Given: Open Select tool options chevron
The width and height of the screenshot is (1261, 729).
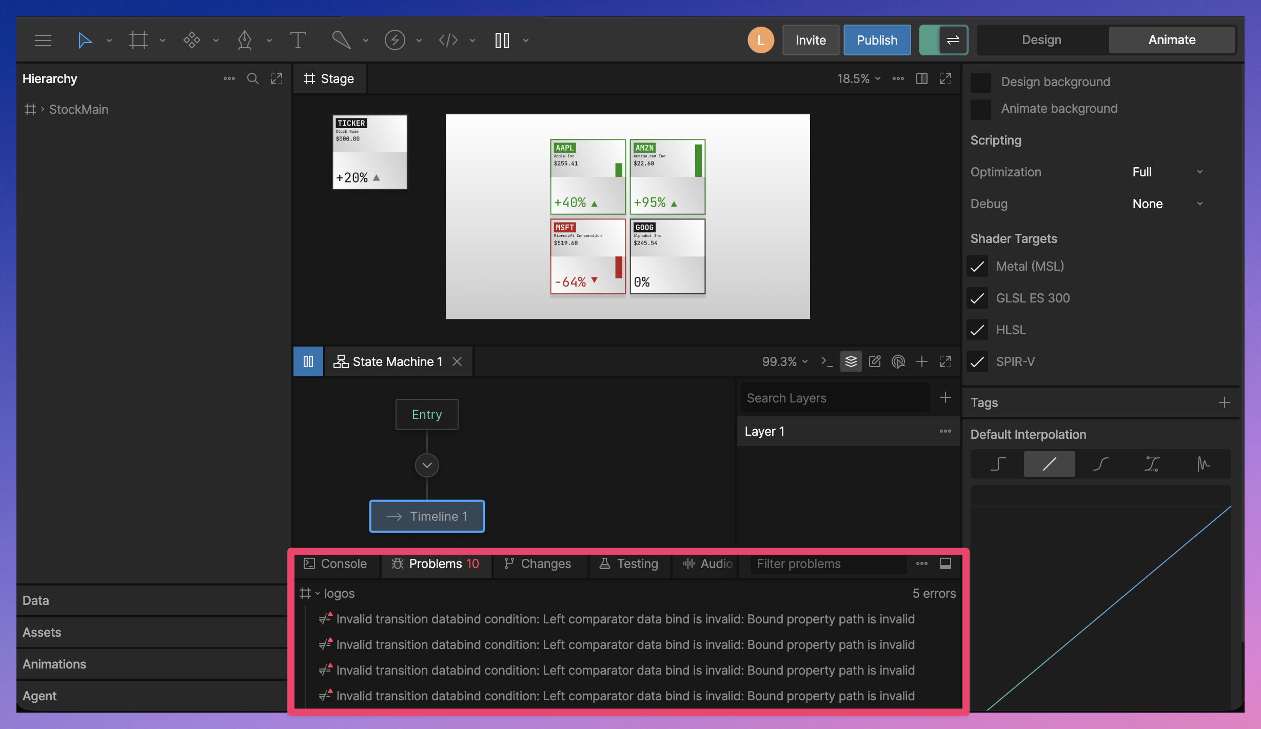Looking at the screenshot, I should pyautogui.click(x=109, y=40).
